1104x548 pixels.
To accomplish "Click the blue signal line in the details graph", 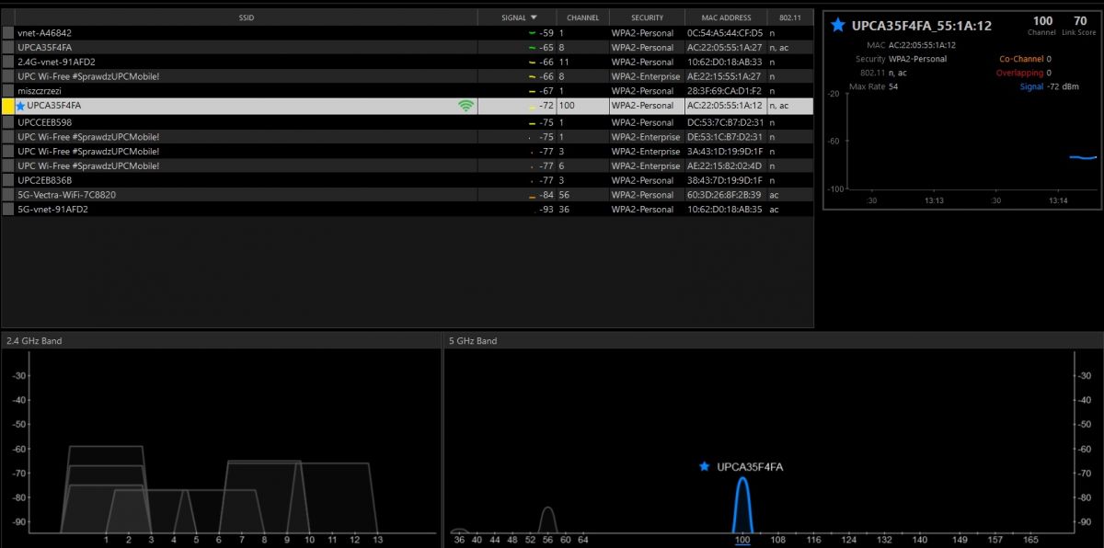I will point(1083,157).
